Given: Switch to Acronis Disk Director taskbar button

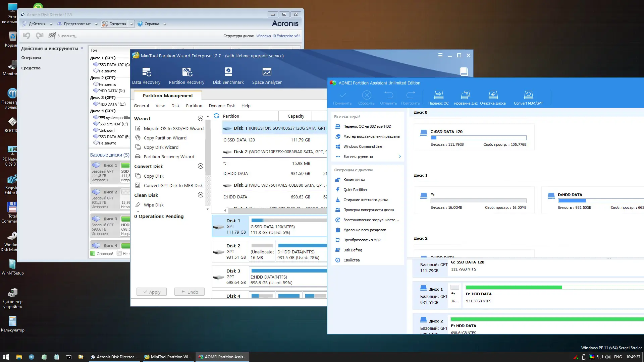Looking at the screenshot, I should (114, 357).
